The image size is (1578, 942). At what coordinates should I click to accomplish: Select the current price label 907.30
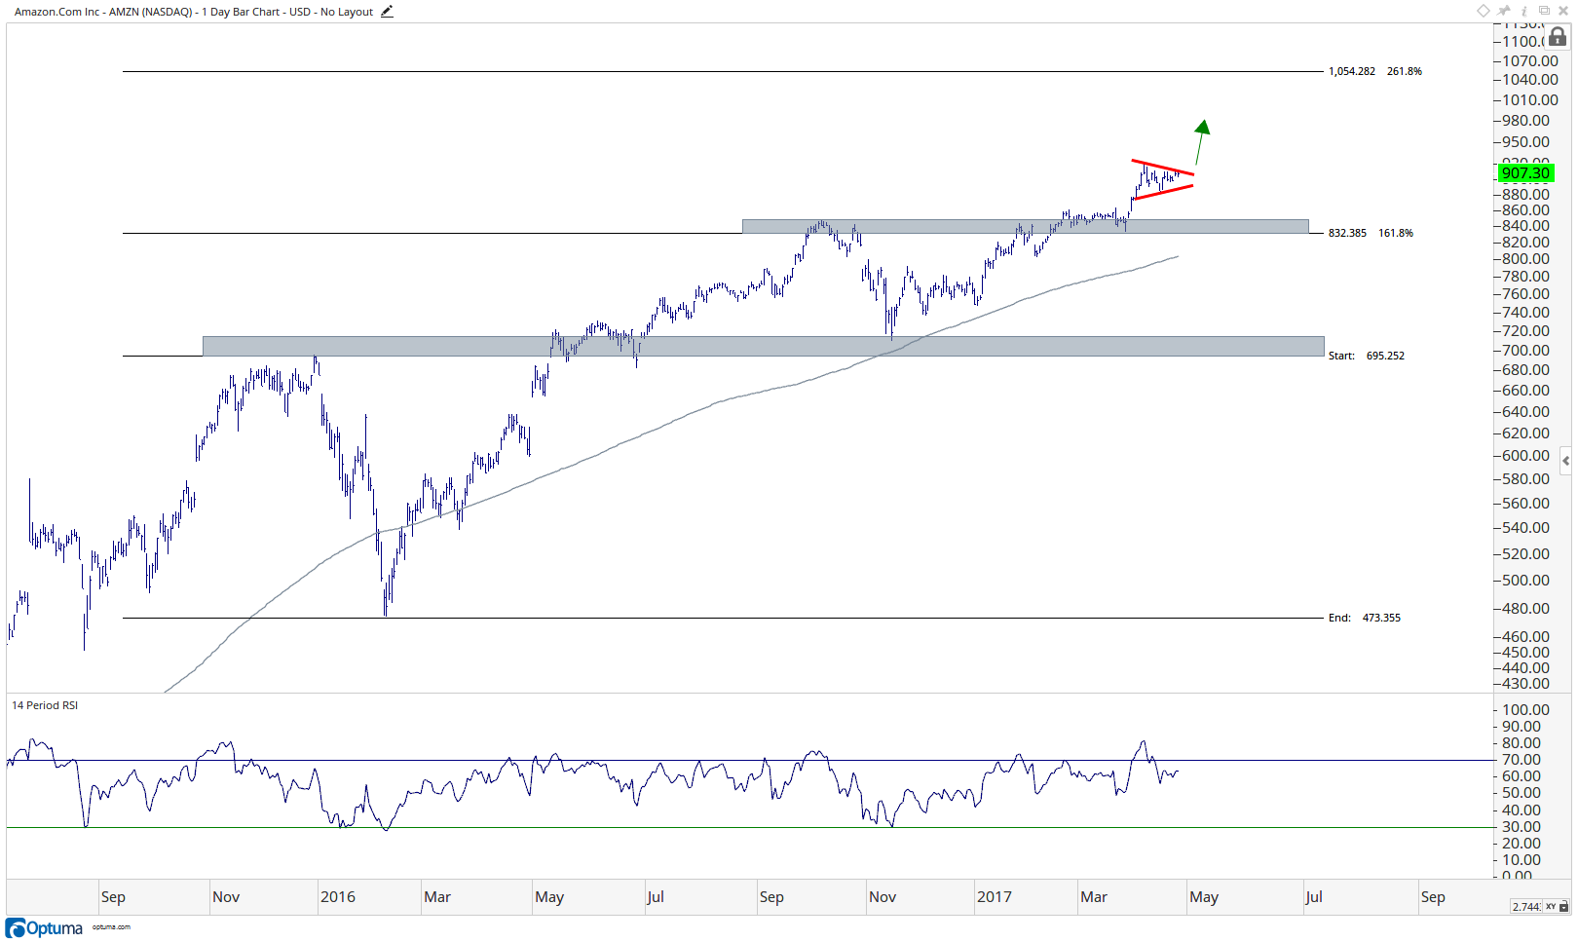tap(1525, 173)
